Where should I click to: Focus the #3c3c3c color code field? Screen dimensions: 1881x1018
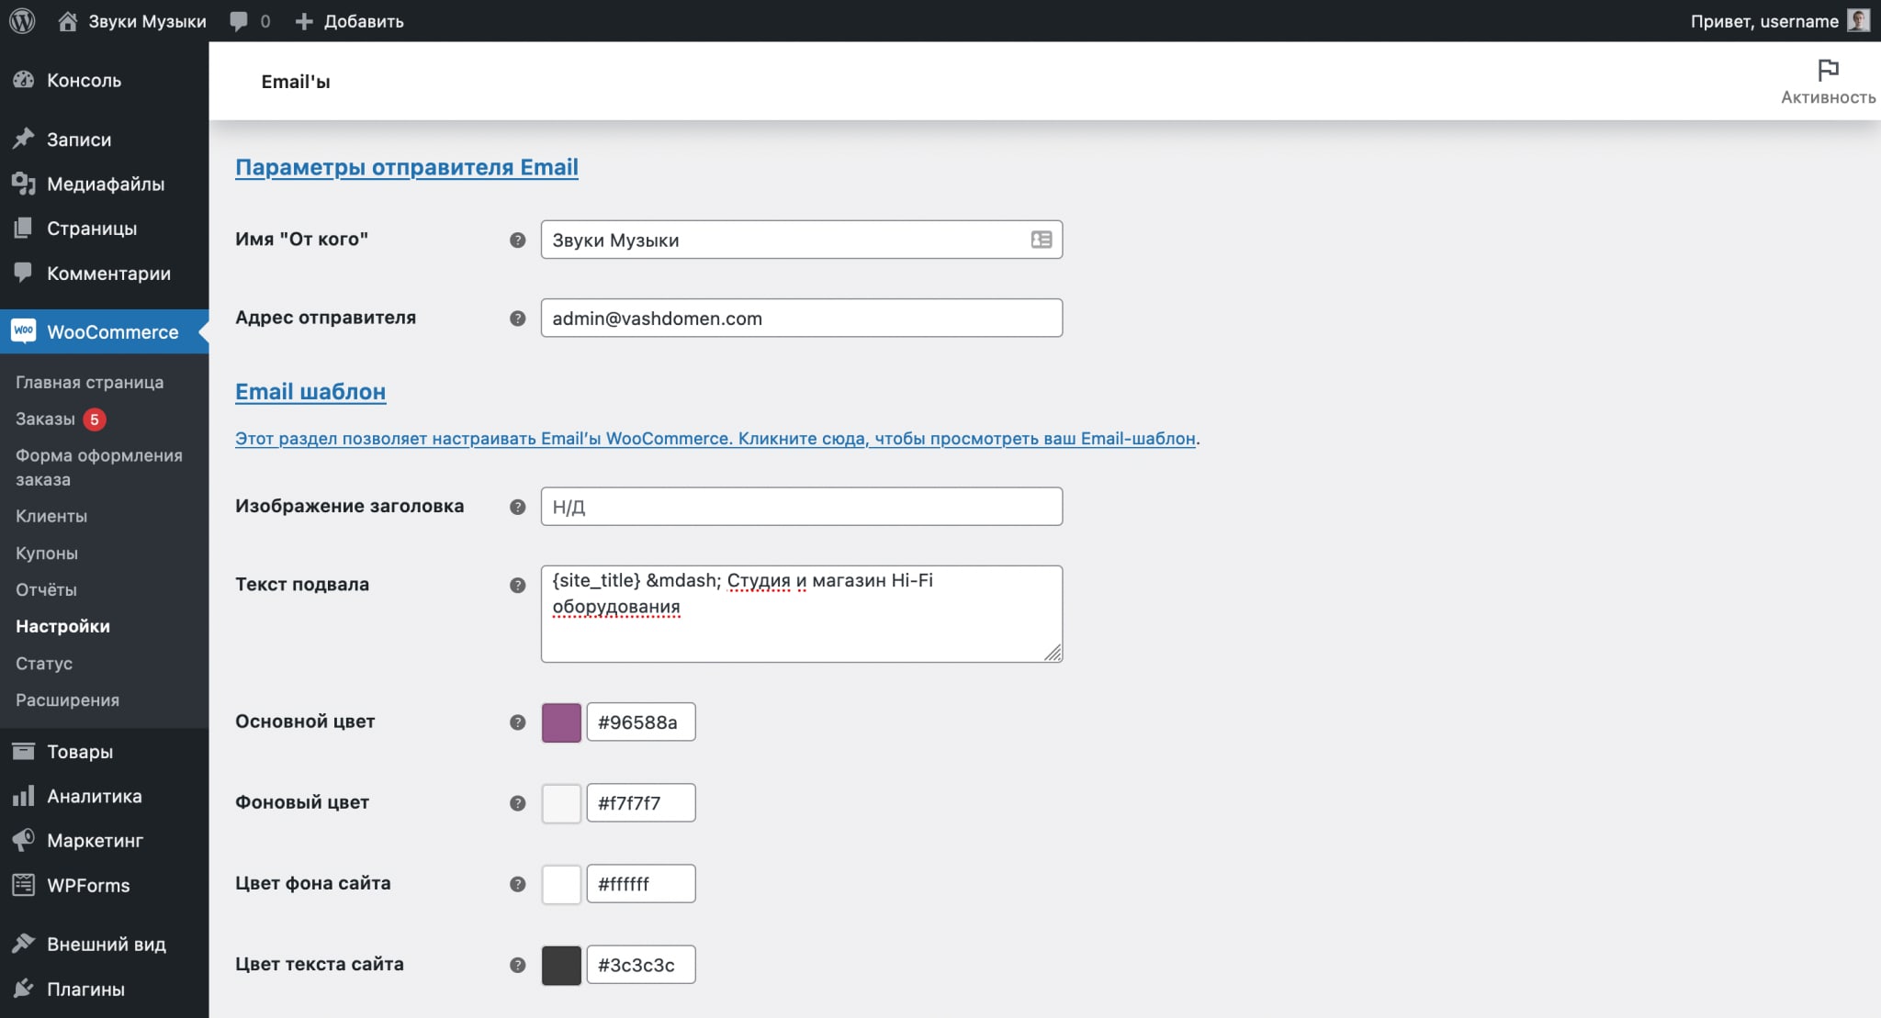coord(641,964)
